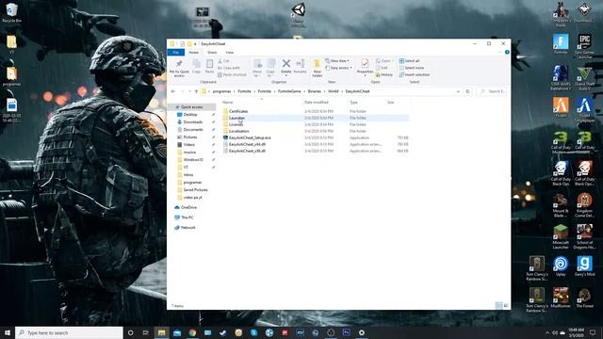
Task: Switch to details view button
Action: [498, 305]
